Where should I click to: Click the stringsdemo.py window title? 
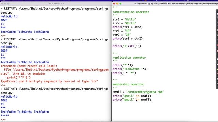tap(176, 3)
